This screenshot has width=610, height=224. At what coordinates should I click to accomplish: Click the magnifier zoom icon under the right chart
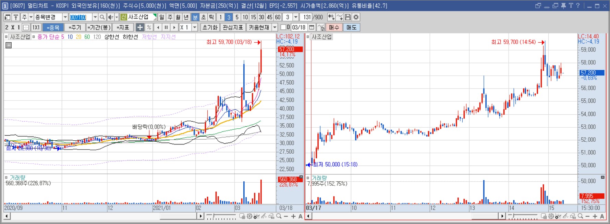(580, 216)
